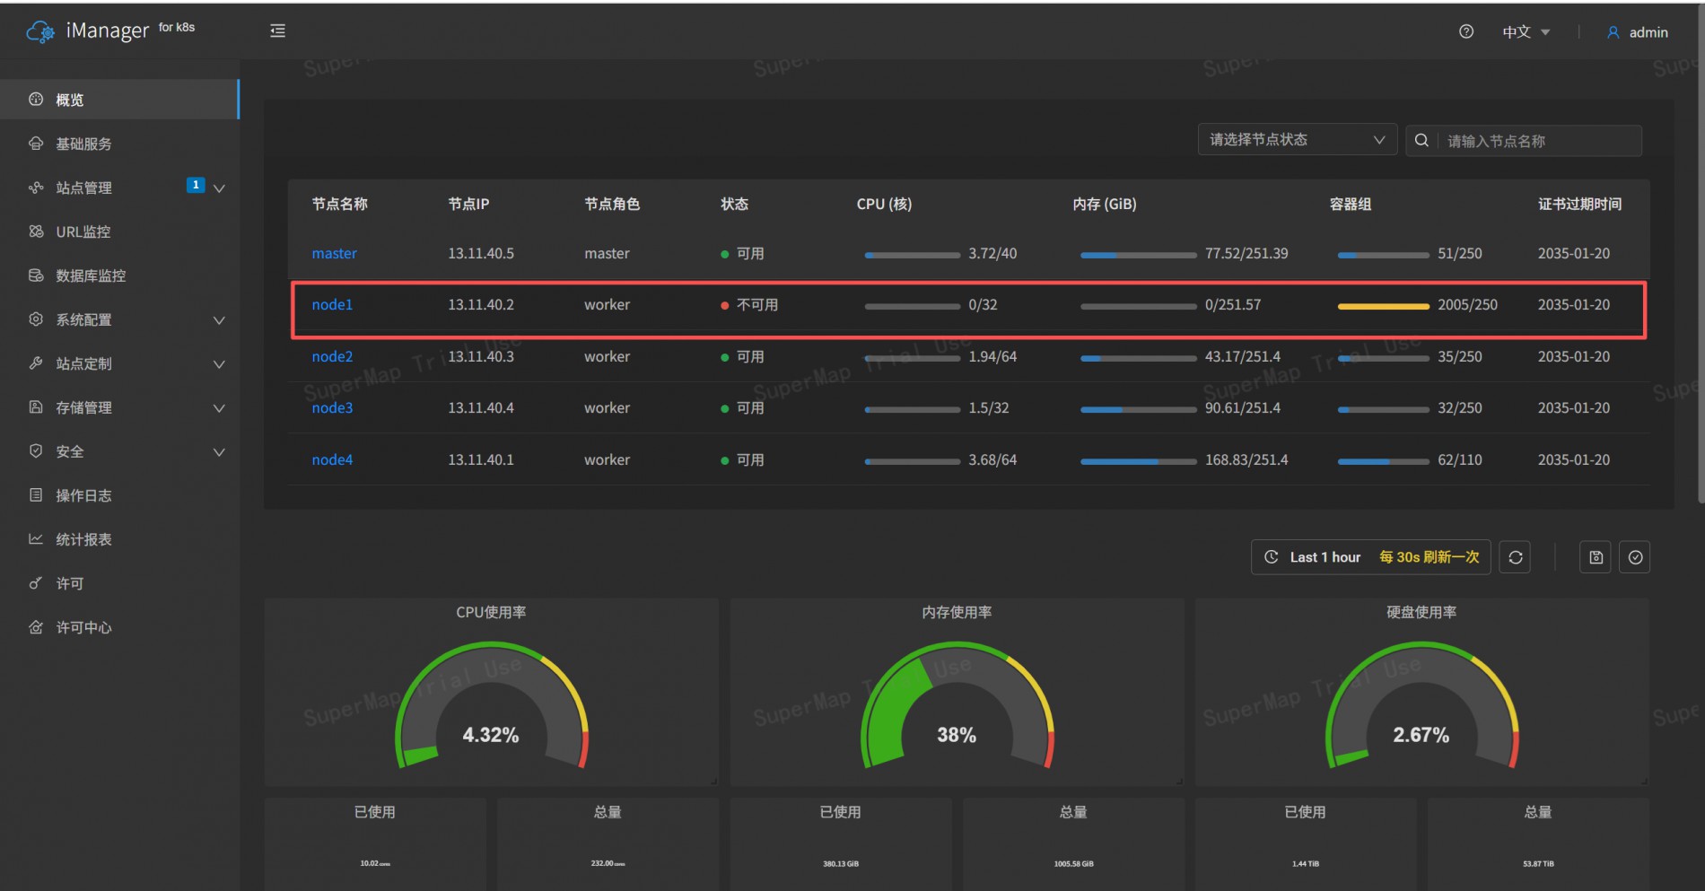Focus the 请输入节点名称 search field
Image resolution: width=1705 pixels, height=891 pixels.
pyautogui.click(x=1539, y=141)
